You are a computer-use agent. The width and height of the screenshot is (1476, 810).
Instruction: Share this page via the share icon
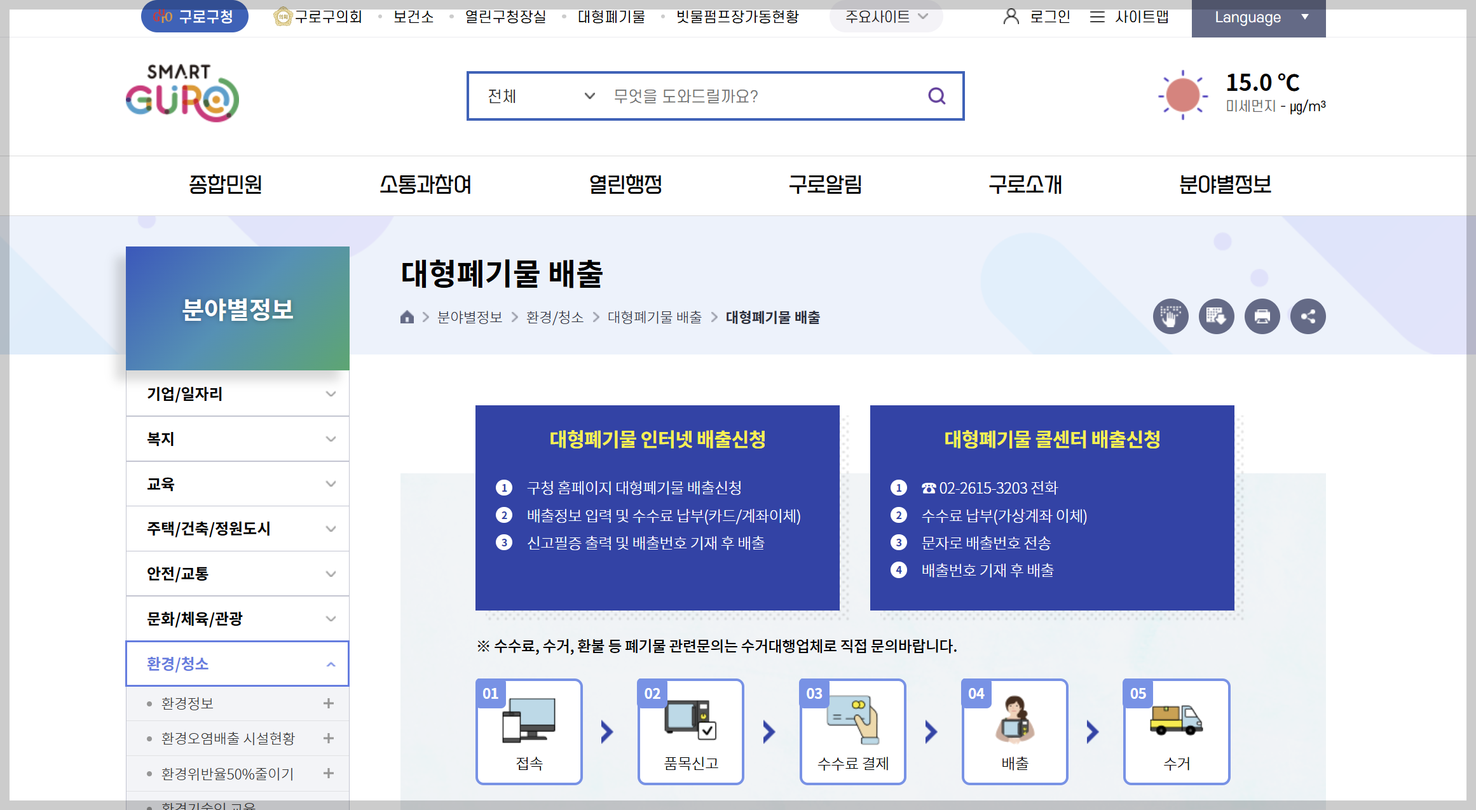point(1308,316)
